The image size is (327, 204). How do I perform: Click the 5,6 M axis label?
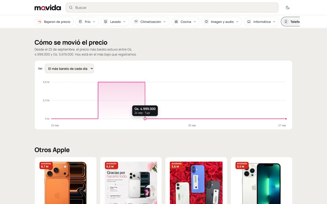click(x=46, y=82)
